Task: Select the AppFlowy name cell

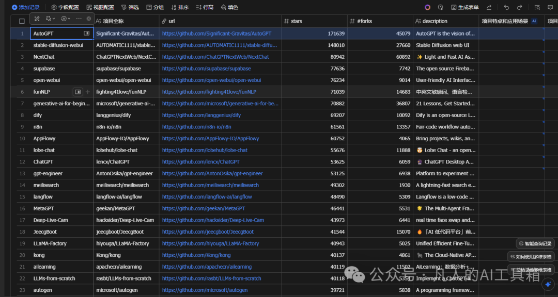Action: point(61,139)
